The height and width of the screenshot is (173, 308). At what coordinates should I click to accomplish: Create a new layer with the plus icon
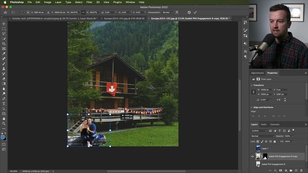(x=296, y=171)
